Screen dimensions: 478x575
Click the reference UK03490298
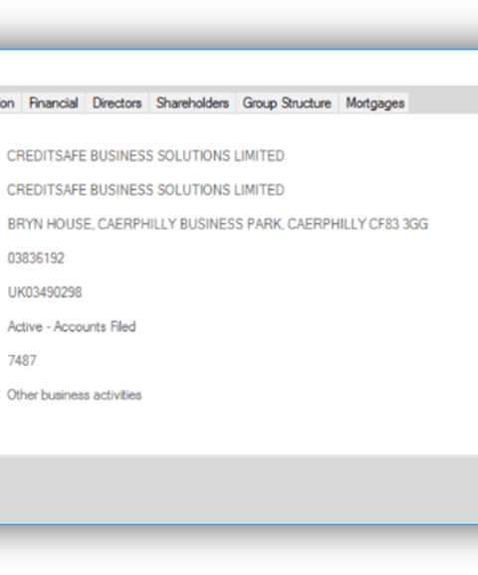[45, 292]
